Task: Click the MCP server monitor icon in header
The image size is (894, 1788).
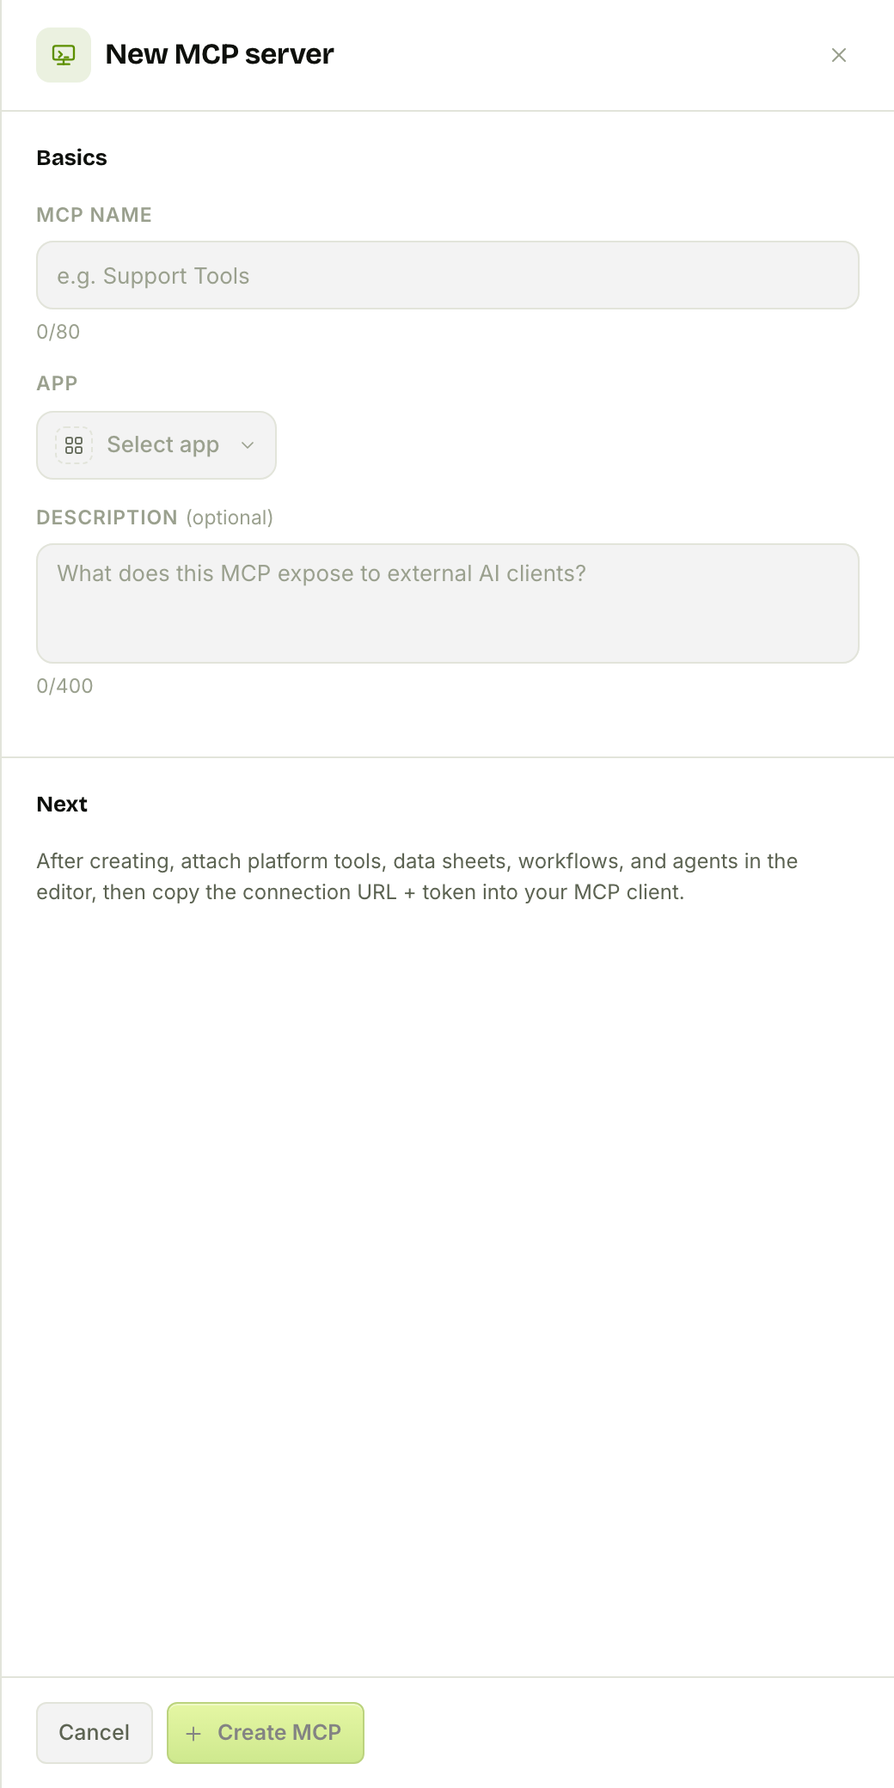Action: [x=64, y=55]
